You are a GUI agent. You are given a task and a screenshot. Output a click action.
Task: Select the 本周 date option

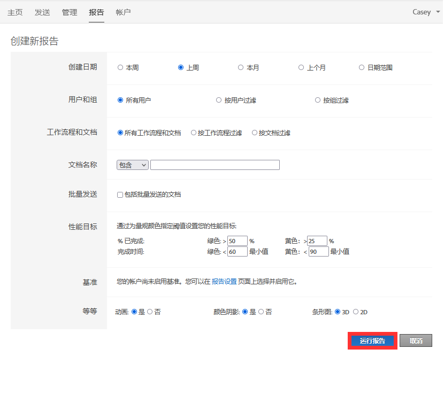120,67
